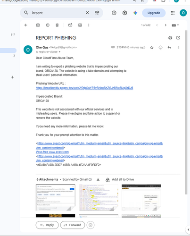This screenshot has height=236, width=190.
Task: Archive this REPORT PHISHING email
Action: [x=38, y=25]
